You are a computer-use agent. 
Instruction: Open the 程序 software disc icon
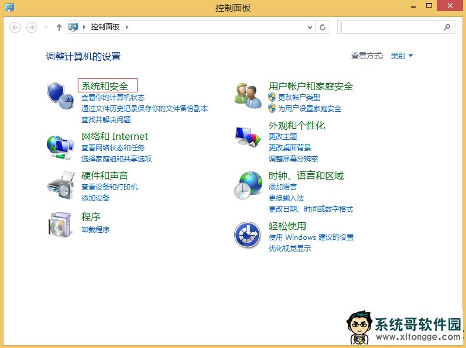tap(60, 225)
